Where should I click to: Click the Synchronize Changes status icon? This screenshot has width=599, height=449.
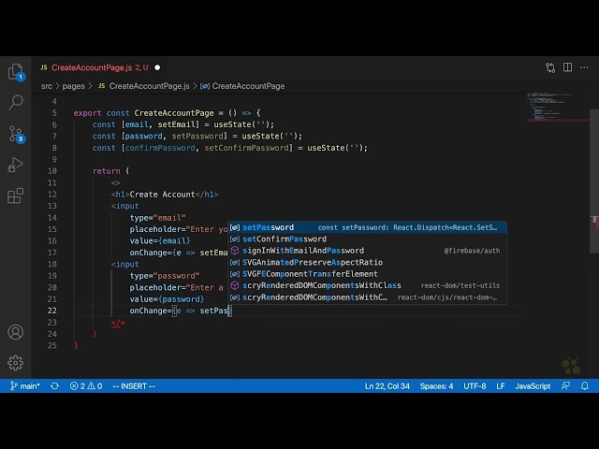point(54,386)
